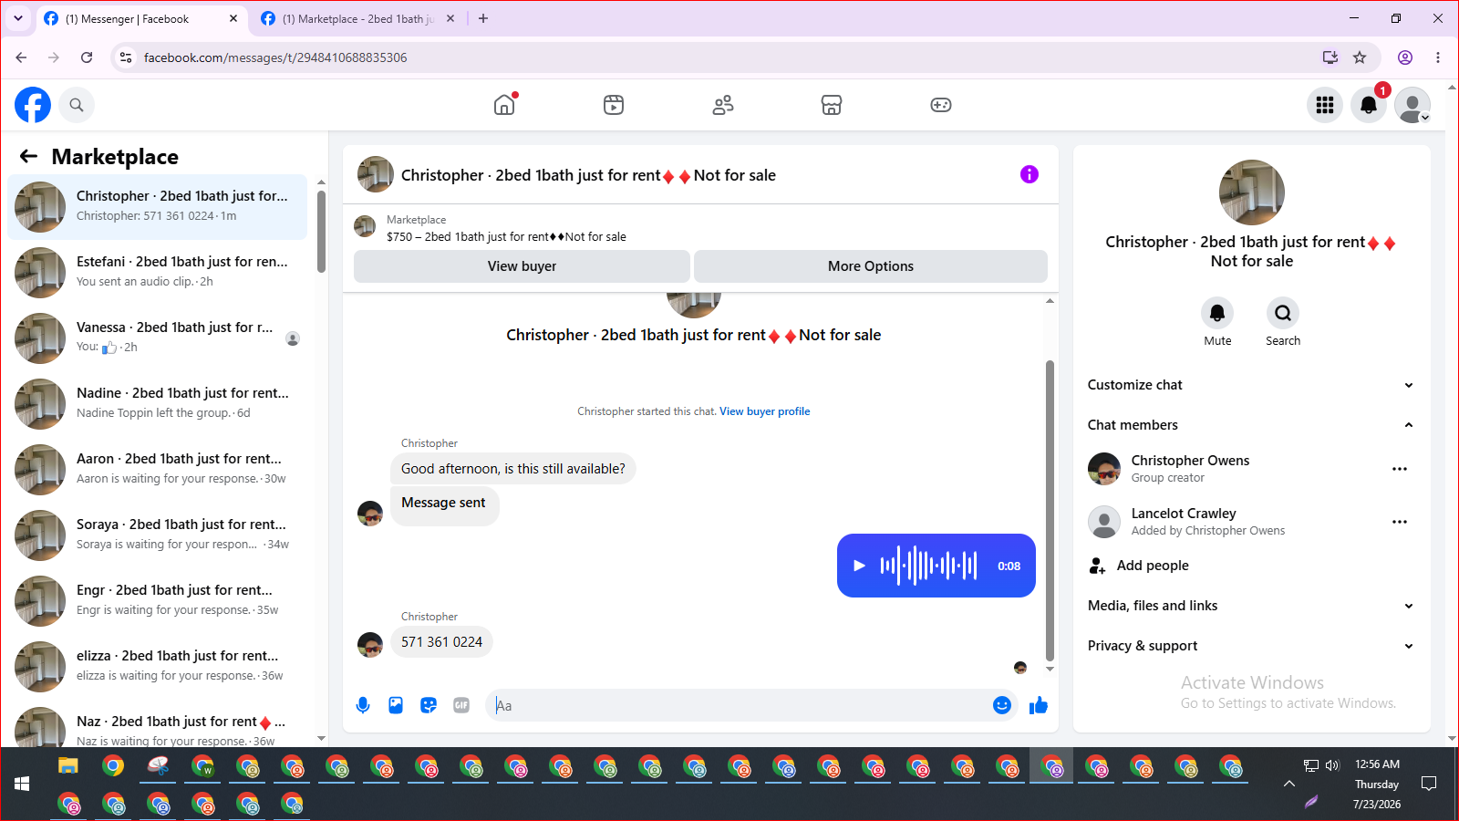1459x821 pixels.
Task: Open member options for Lancelot Crawley
Action: coord(1400,522)
